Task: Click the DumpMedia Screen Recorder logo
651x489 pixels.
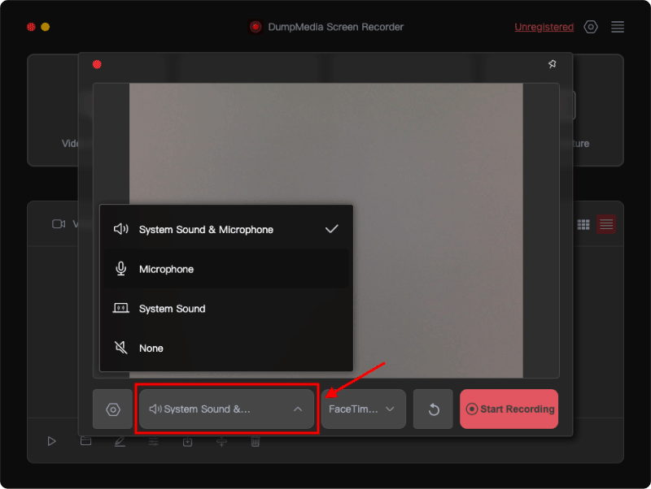Action: click(x=256, y=27)
